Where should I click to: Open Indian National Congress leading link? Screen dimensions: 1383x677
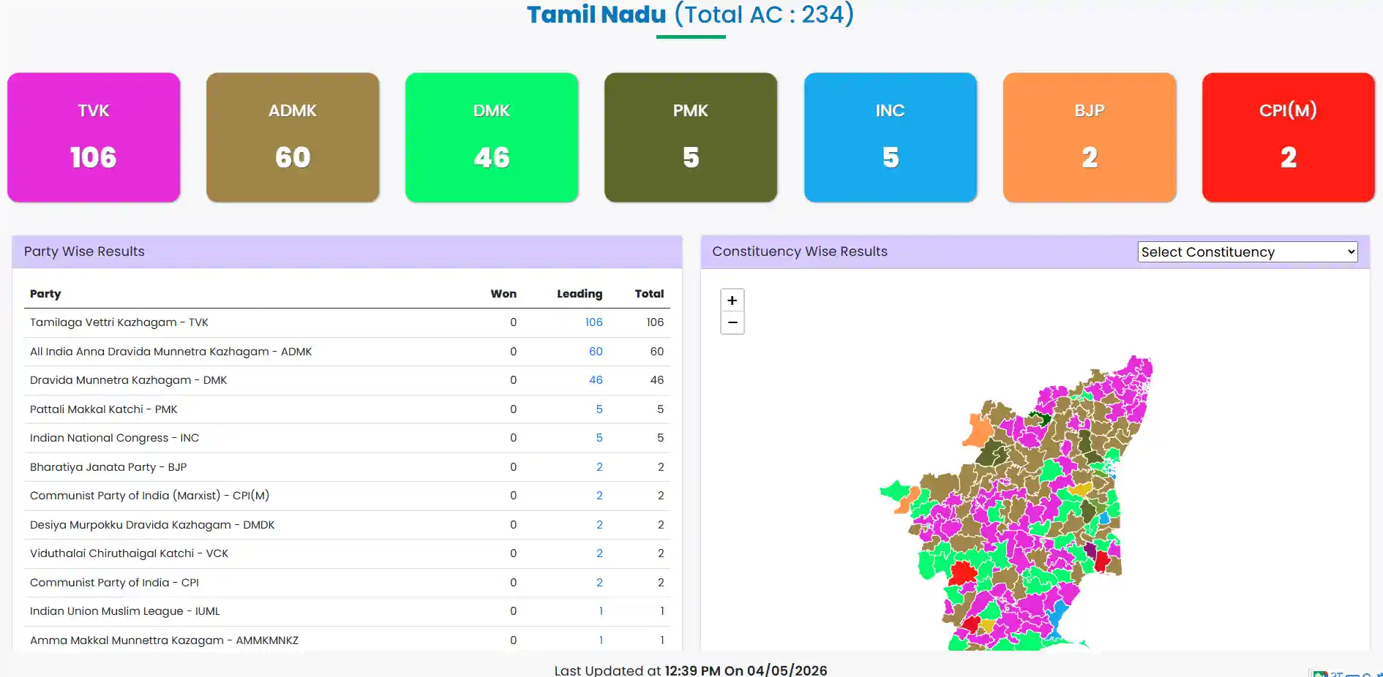pyautogui.click(x=599, y=438)
